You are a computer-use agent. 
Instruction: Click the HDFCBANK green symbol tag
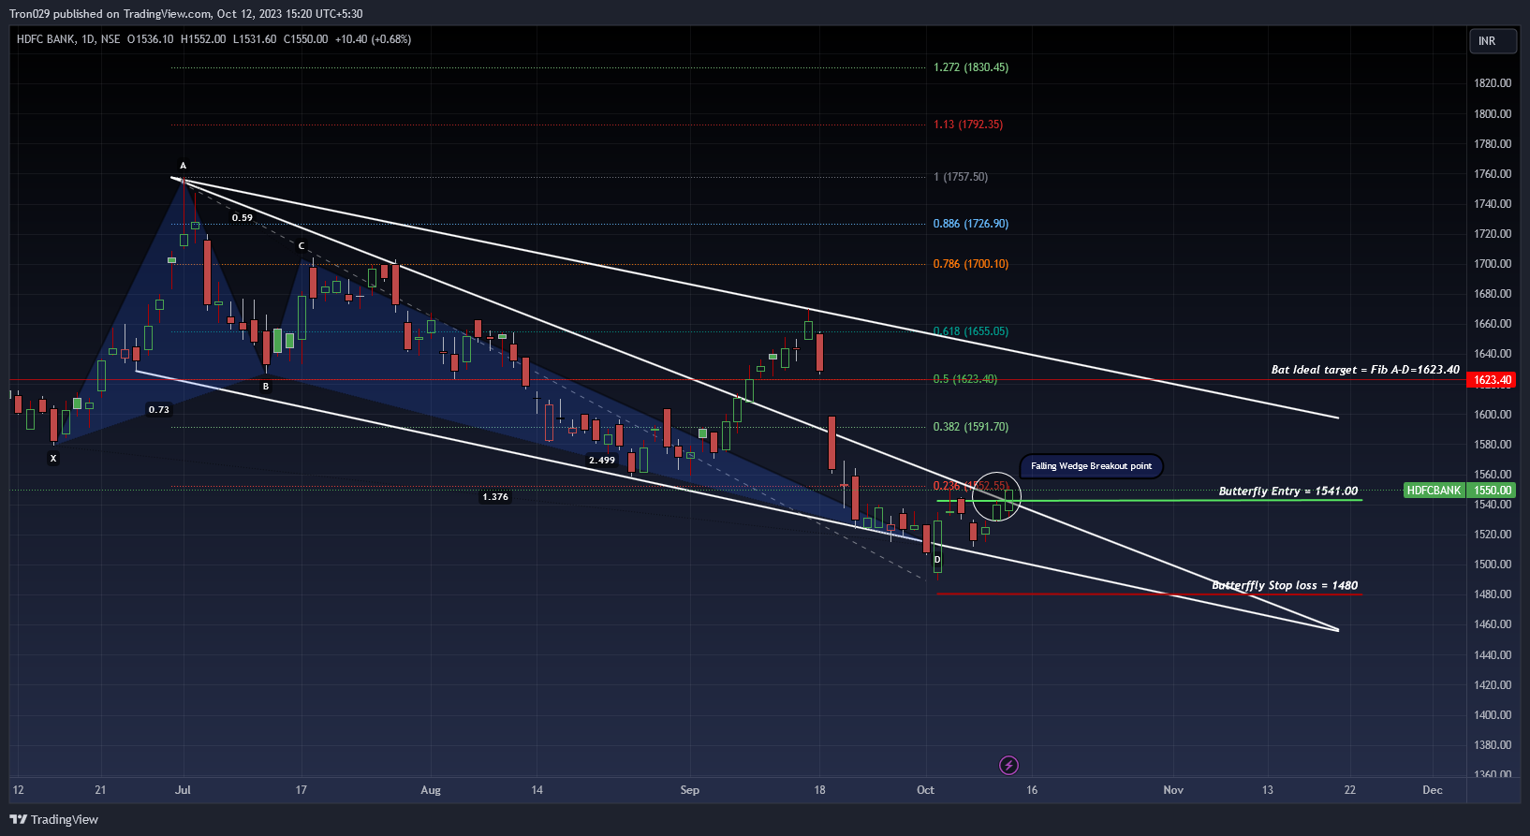(x=1434, y=491)
